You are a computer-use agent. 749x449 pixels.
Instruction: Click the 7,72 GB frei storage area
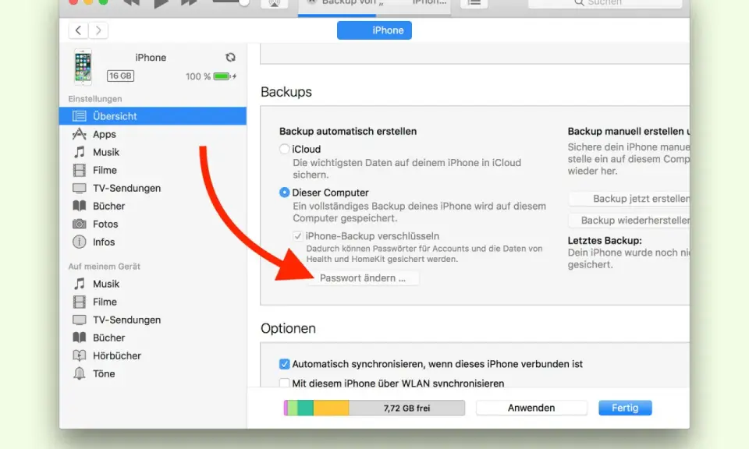(406, 408)
